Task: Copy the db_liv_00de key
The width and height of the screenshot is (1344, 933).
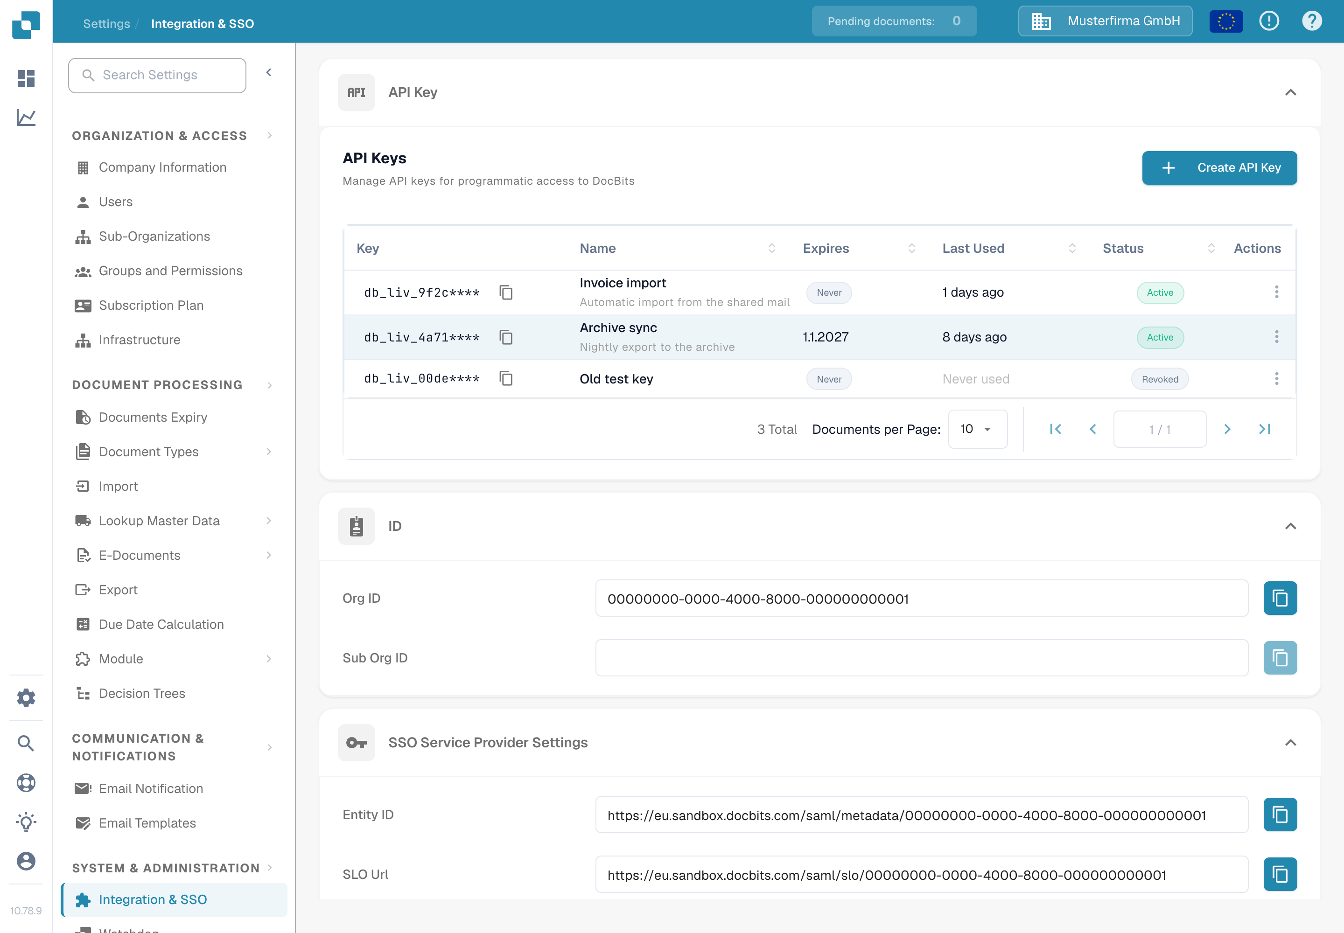Action: click(x=506, y=379)
